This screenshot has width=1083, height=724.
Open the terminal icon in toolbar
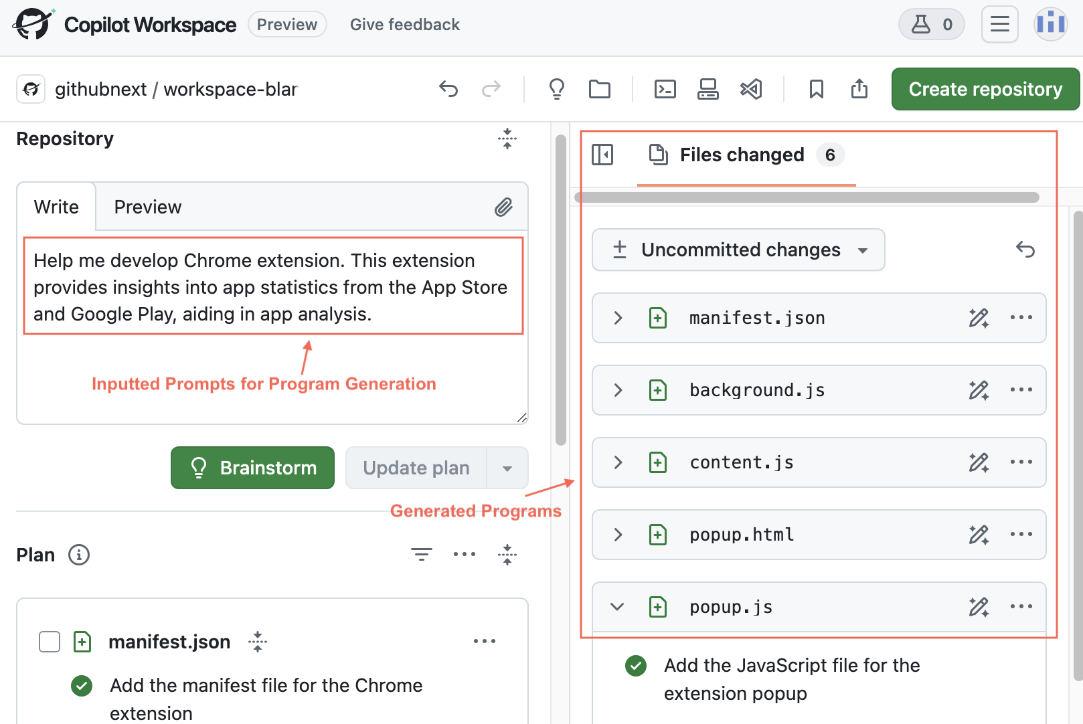point(665,89)
